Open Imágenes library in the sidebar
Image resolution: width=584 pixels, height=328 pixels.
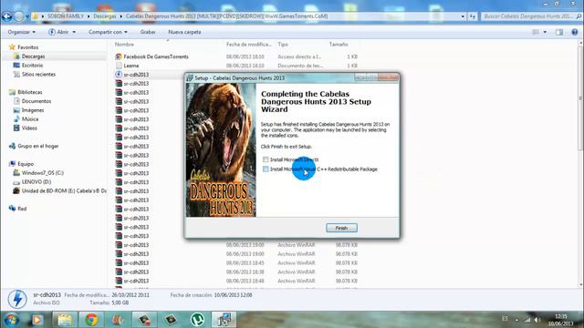(33, 110)
